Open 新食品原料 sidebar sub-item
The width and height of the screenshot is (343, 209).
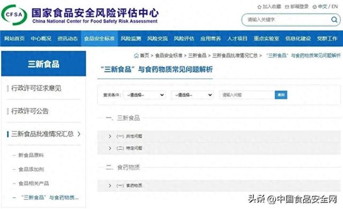coord(31,155)
